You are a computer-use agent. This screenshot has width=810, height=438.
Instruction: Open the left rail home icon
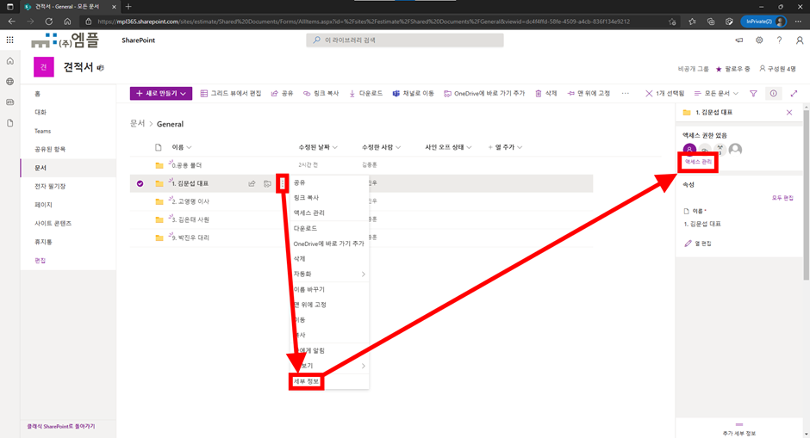[9, 61]
